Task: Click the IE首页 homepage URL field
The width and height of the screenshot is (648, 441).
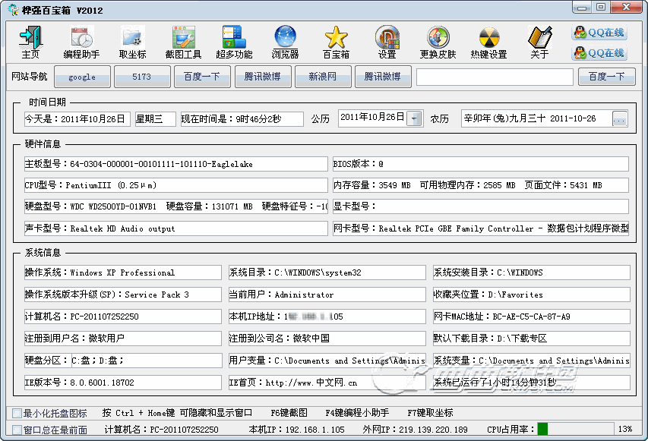Action: point(327,383)
